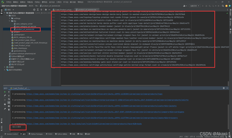The image size is (232, 138).
Task: Click the Project tree horizontal scrollbar
Action: (13, 85)
